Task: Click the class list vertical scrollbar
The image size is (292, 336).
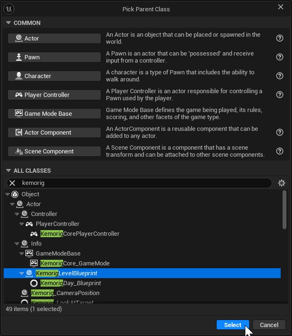Action: (x=284, y=210)
